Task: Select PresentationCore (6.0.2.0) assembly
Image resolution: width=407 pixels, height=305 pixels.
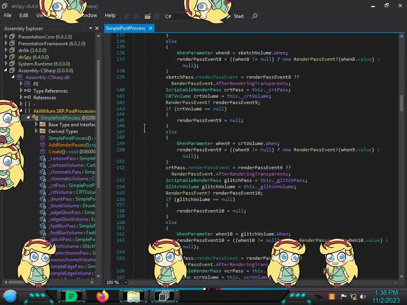Action: point(45,37)
